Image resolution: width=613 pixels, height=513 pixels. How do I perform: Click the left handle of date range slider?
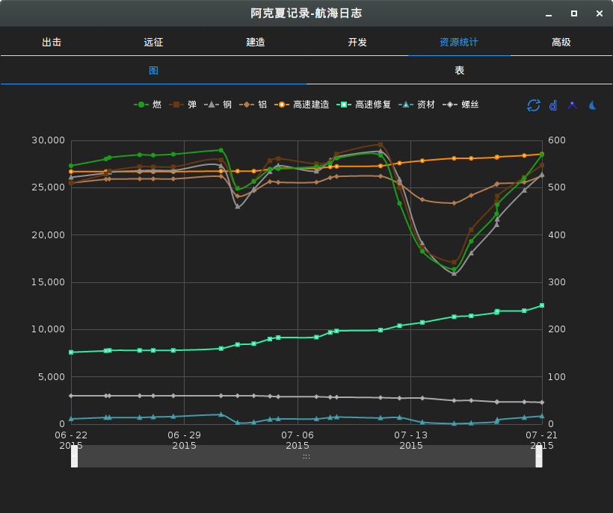tap(75, 456)
